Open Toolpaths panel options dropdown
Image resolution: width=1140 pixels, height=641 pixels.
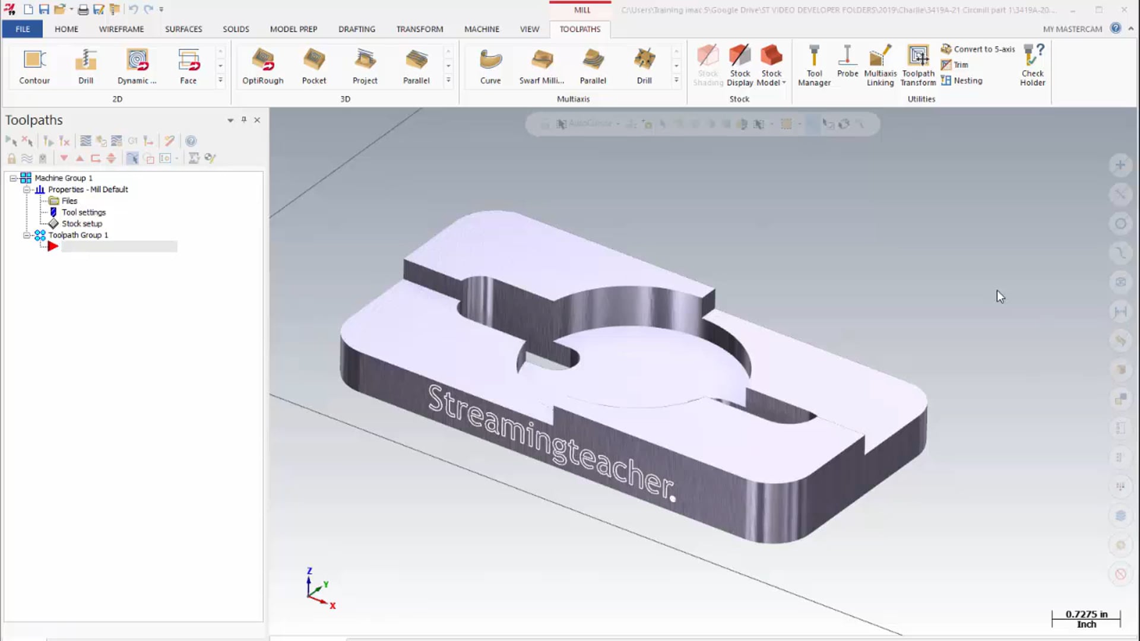point(230,120)
